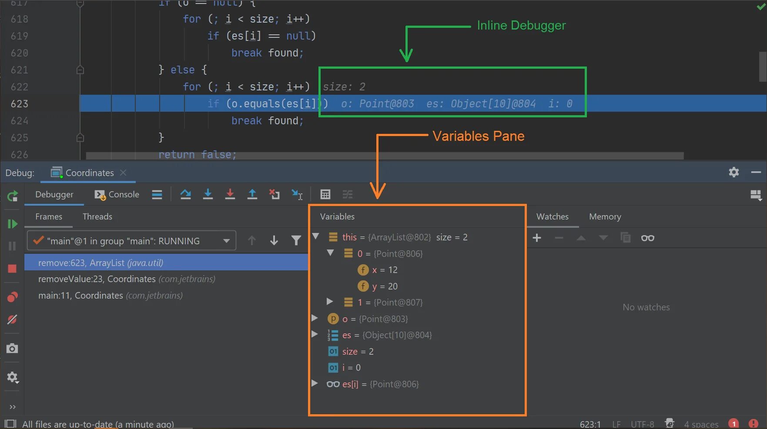Viewport: 767px width, 429px height.
Task: Click the Step Out debugger icon
Action: [252, 194]
